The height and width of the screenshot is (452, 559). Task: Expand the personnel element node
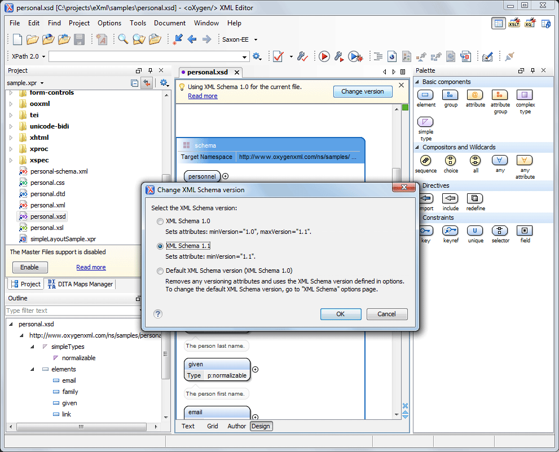[x=225, y=176]
